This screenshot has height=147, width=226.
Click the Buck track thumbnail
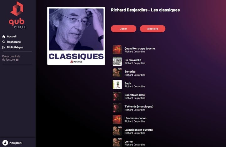[117, 84]
